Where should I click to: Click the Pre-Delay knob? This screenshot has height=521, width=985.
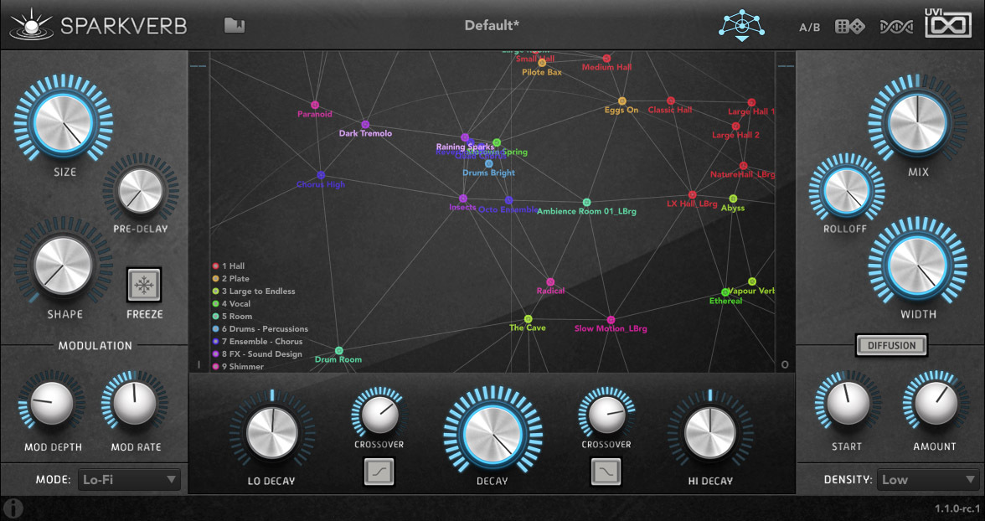(140, 190)
